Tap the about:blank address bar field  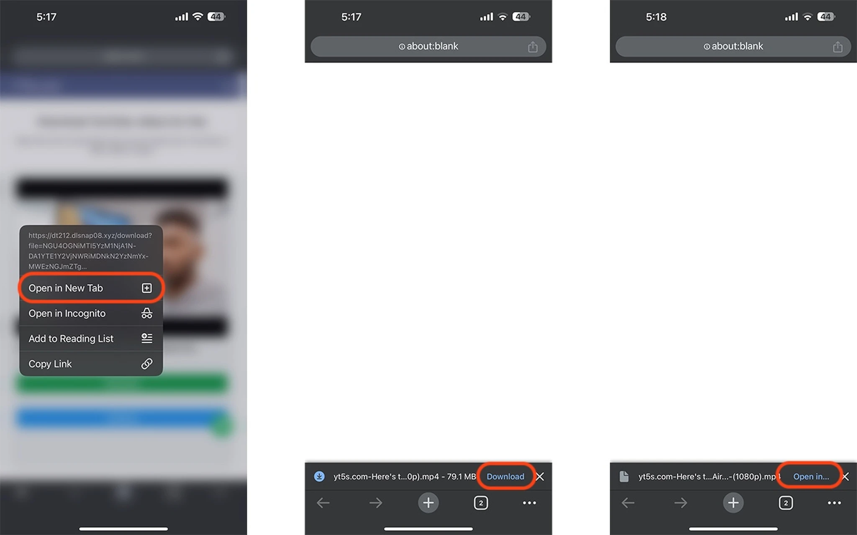point(428,46)
